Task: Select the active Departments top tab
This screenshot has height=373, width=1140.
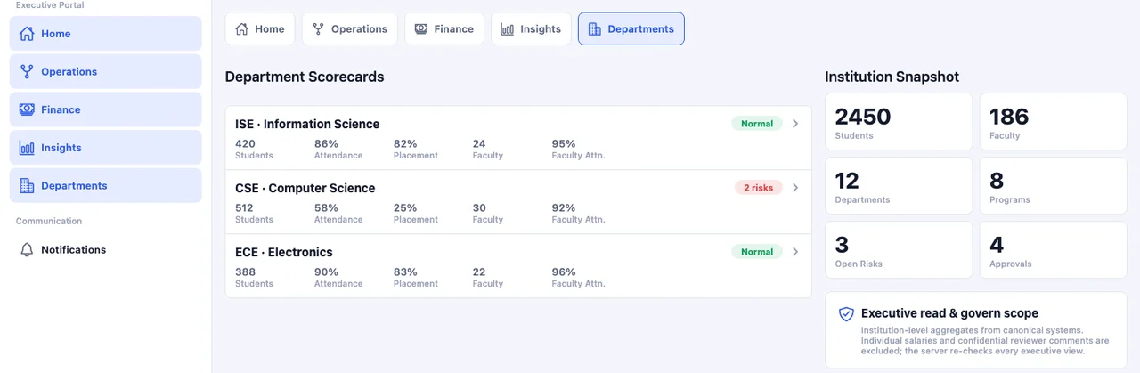Action: [631, 28]
